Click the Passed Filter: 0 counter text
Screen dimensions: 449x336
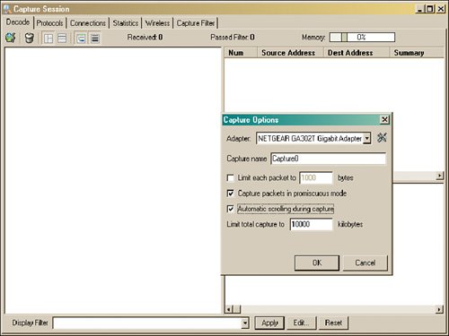click(x=233, y=38)
